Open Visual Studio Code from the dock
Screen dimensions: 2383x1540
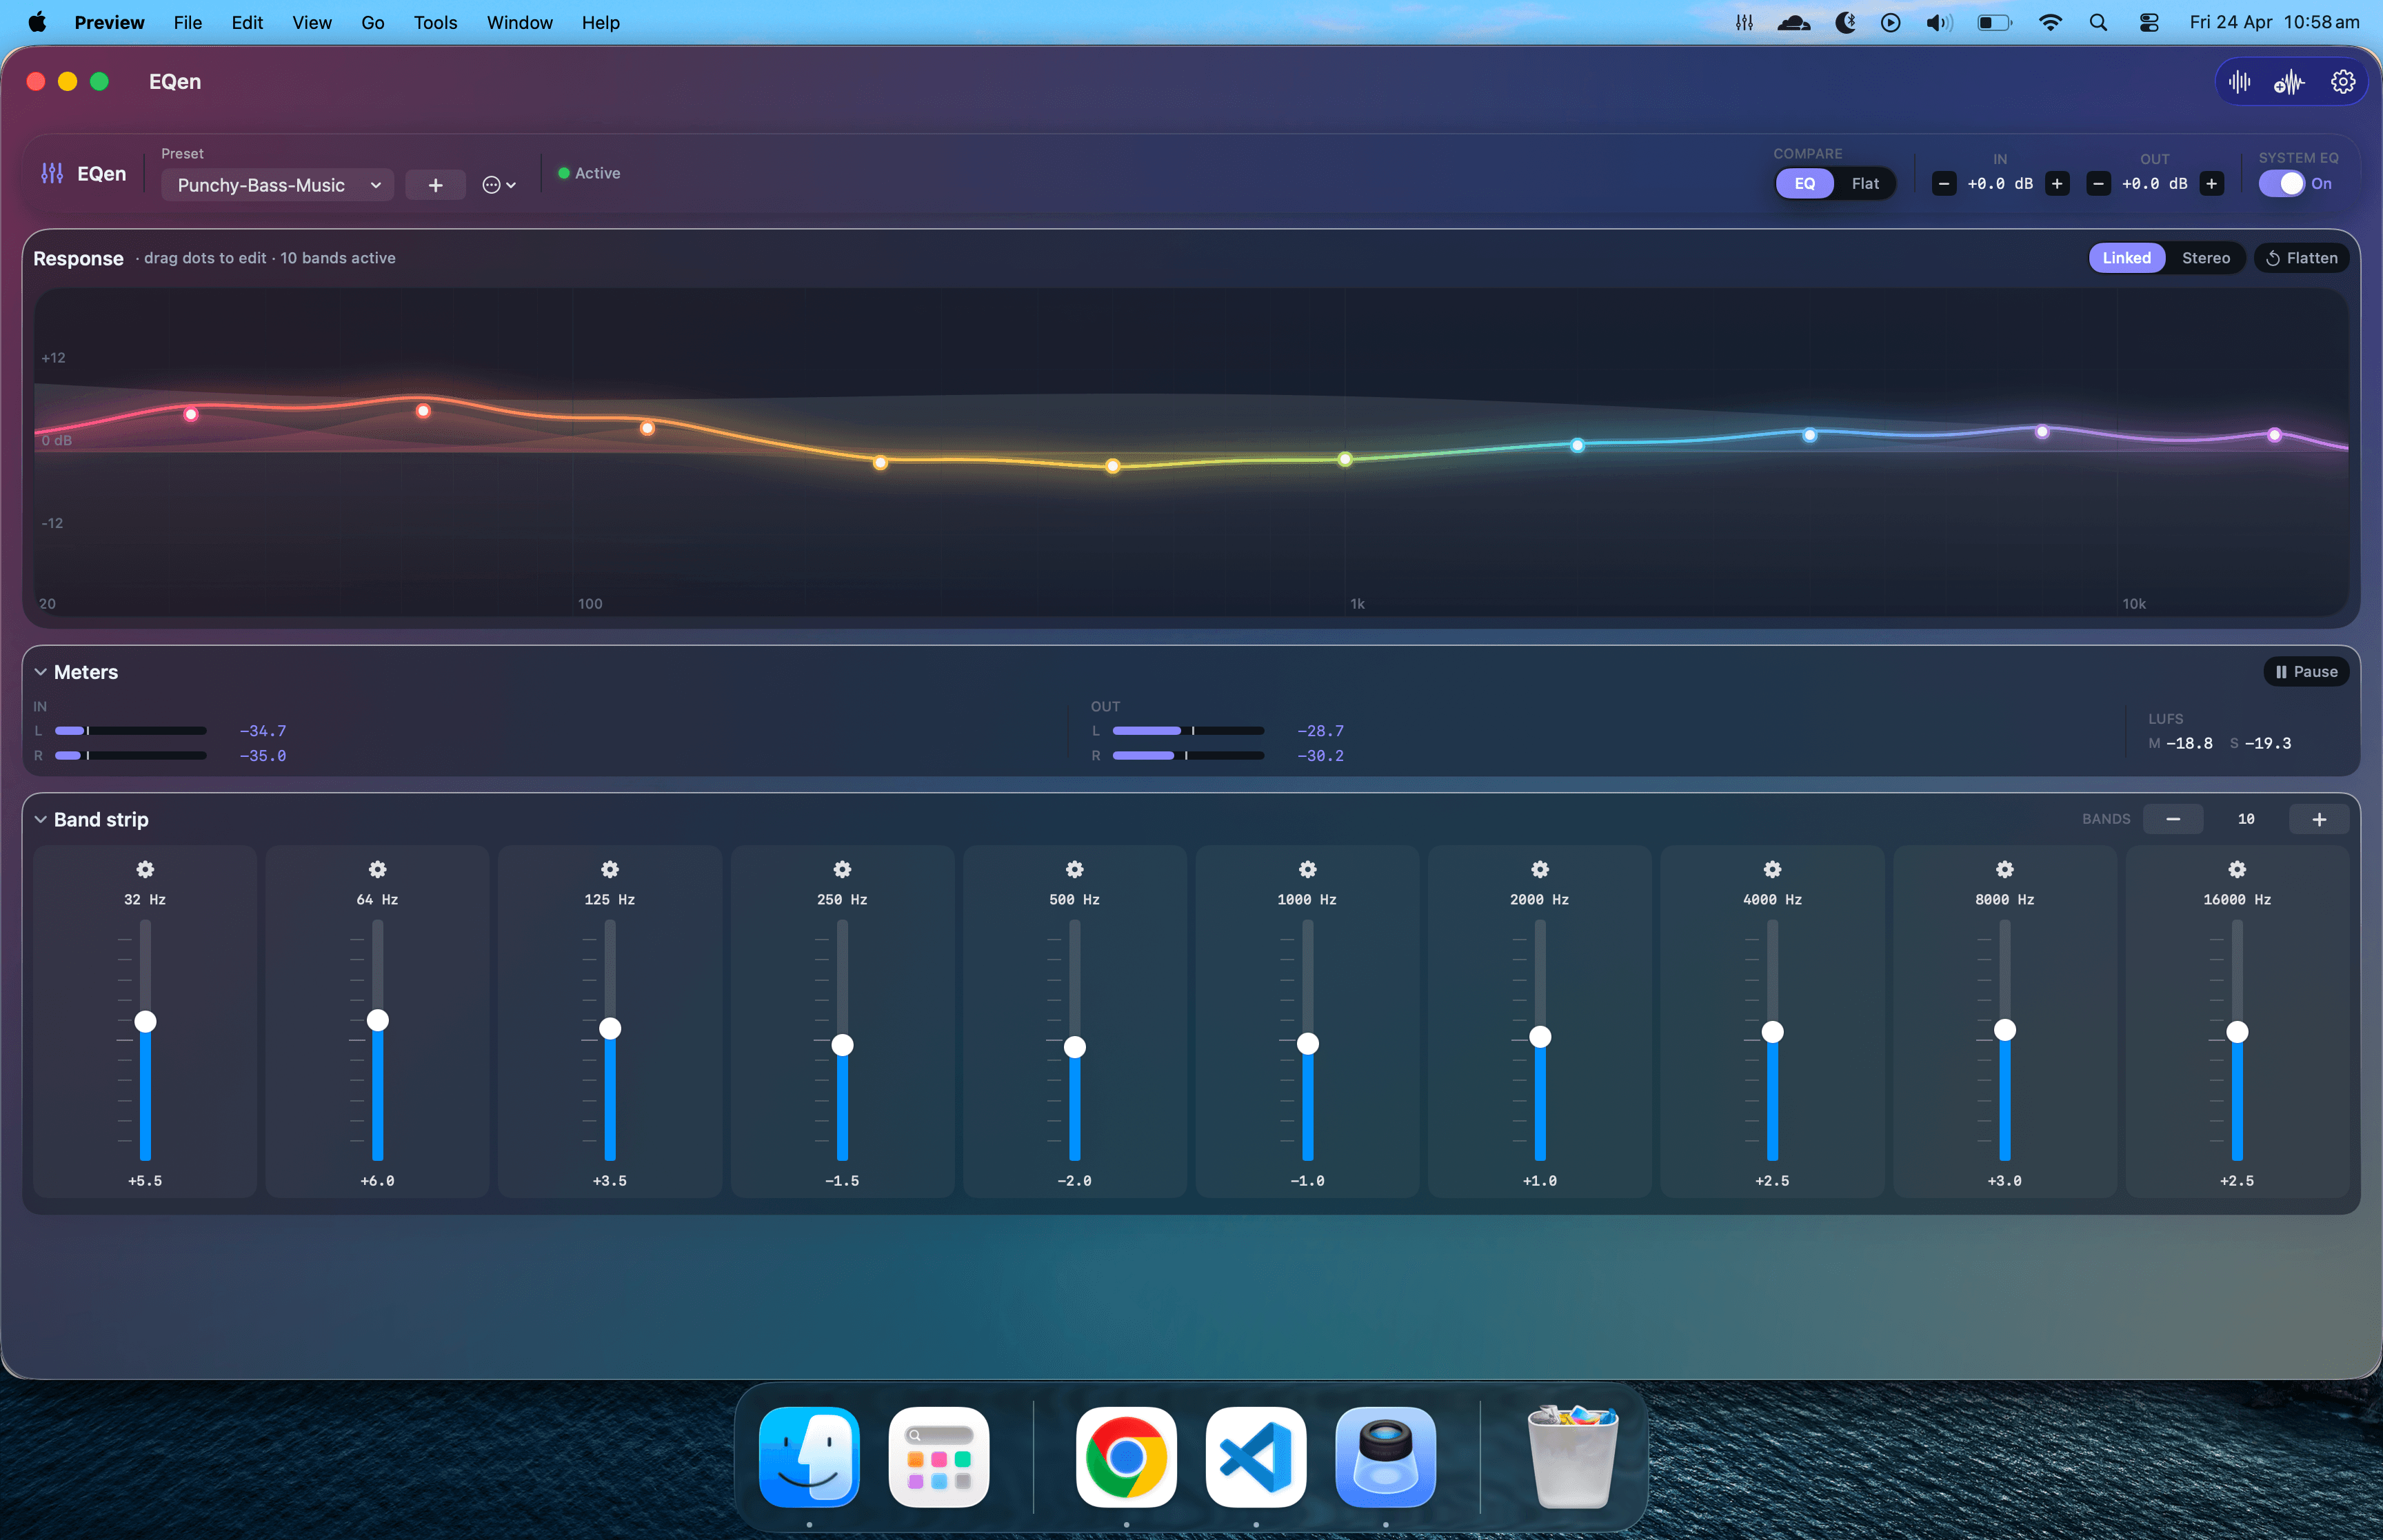click(x=1255, y=1456)
